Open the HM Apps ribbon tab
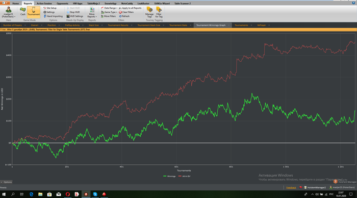 [x=78, y=4]
